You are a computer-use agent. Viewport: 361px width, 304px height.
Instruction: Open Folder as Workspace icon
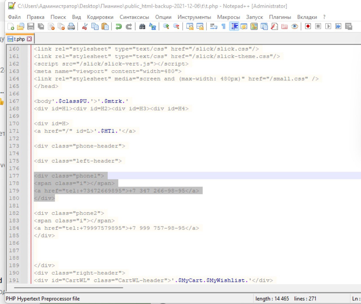[285, 27]
